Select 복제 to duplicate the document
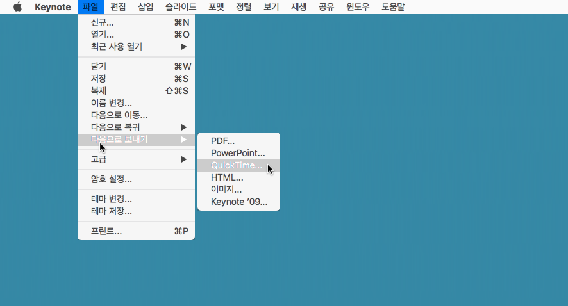Image resolution: width=568 pixels, height=306 pixels. [136, 91]
